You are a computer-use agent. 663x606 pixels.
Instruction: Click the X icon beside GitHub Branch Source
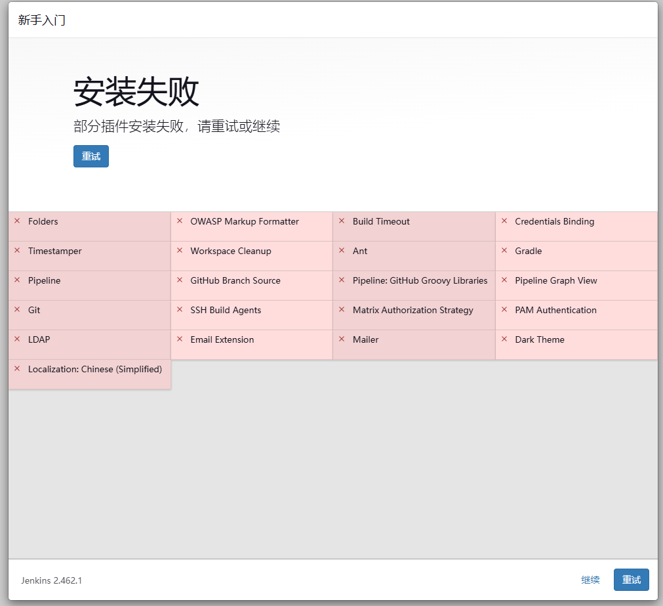[x=180, y=280]
